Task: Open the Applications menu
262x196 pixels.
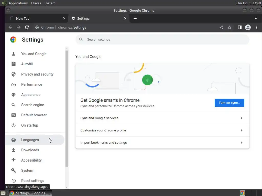Action: (x=18, y=3)
